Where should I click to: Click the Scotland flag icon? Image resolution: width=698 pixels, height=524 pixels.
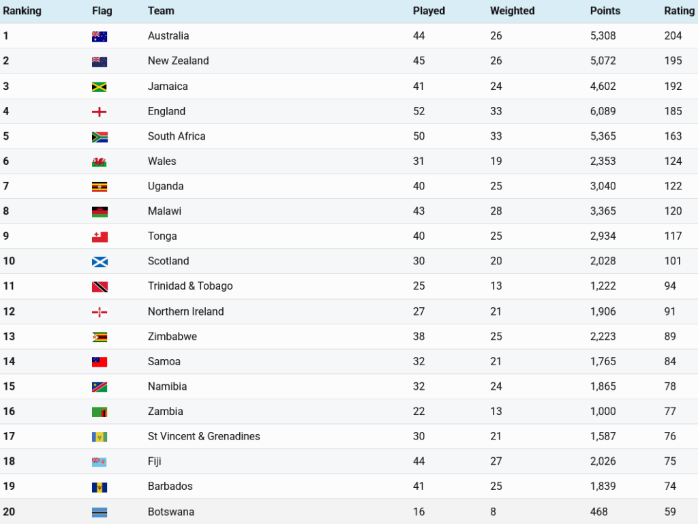click(x=100, y=262)
